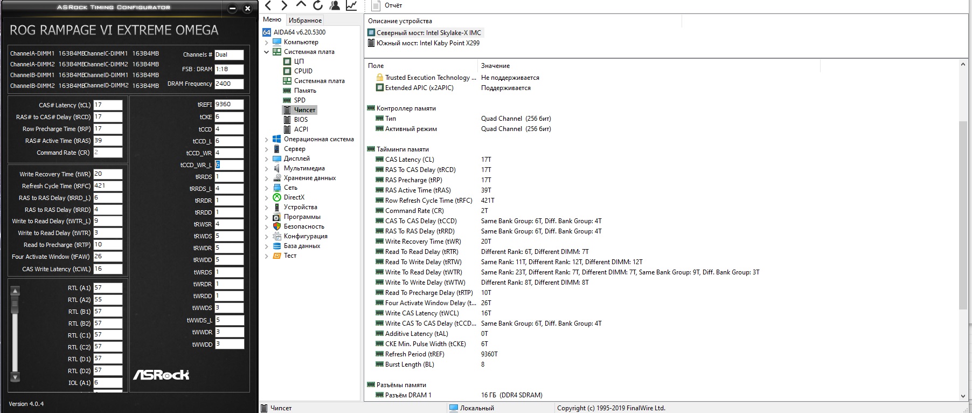Select the AIDA64 v6.20.5300 root icon

click(x=267, y=32)
